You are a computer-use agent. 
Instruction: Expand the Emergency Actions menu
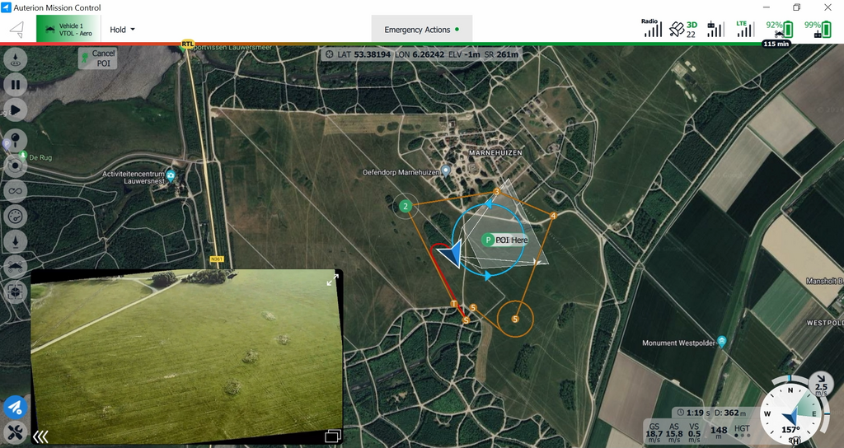pyautogui.click(x=422, y=30)
